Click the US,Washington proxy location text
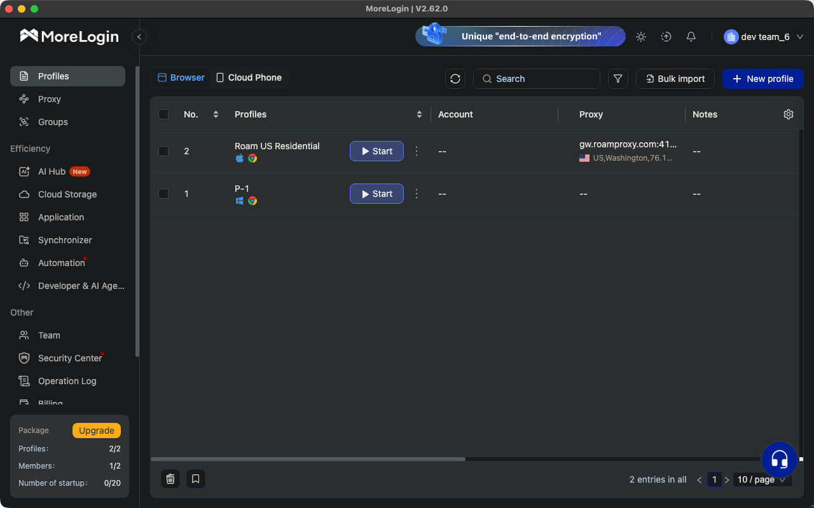Screen dimensions: 814x508 [x=633, y=158]
